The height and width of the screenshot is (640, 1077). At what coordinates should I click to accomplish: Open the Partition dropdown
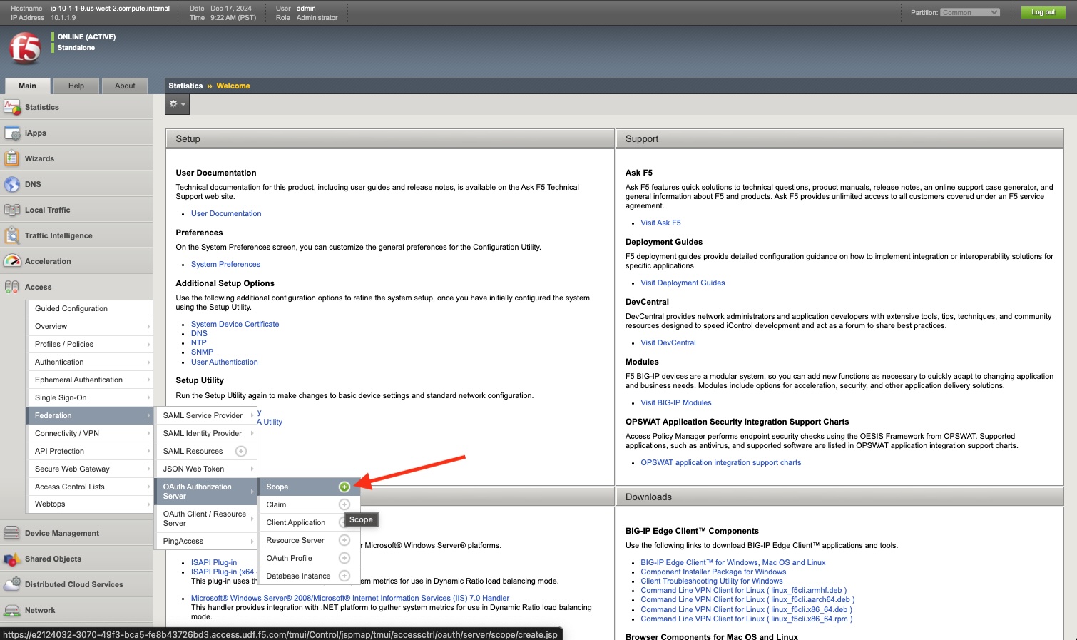(x=970, y=12)
